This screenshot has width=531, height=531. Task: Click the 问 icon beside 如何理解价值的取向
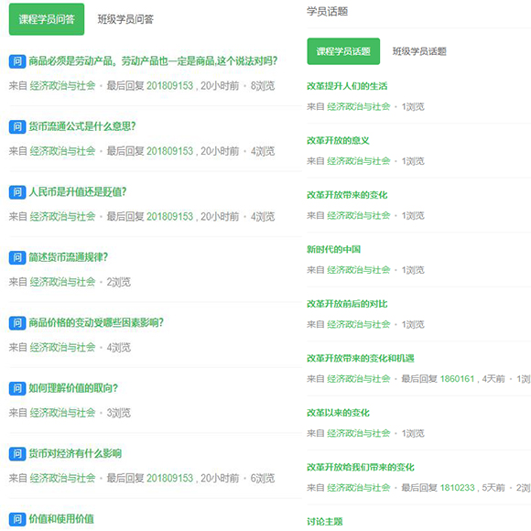point(17,388)
